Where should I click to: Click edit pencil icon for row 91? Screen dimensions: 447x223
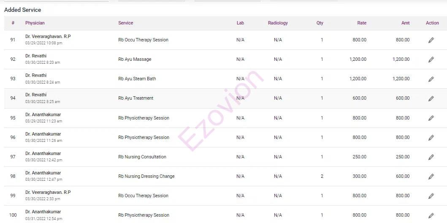click(x=431, y=40)
